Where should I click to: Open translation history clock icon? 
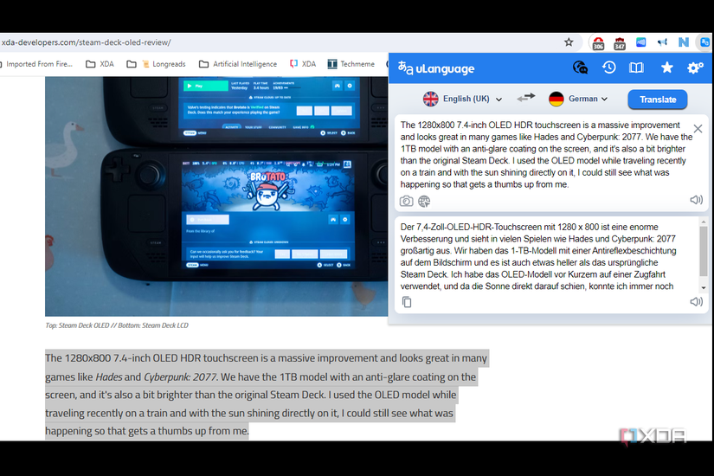point(608,68)
